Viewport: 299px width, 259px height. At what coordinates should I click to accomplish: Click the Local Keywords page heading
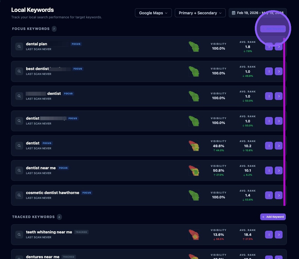pos(32,10)
